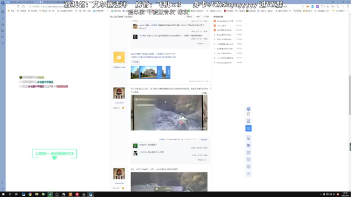
Task: Click the reply button under the screenshot post comments
Action: pyautogui.click(x=202, y=160)
